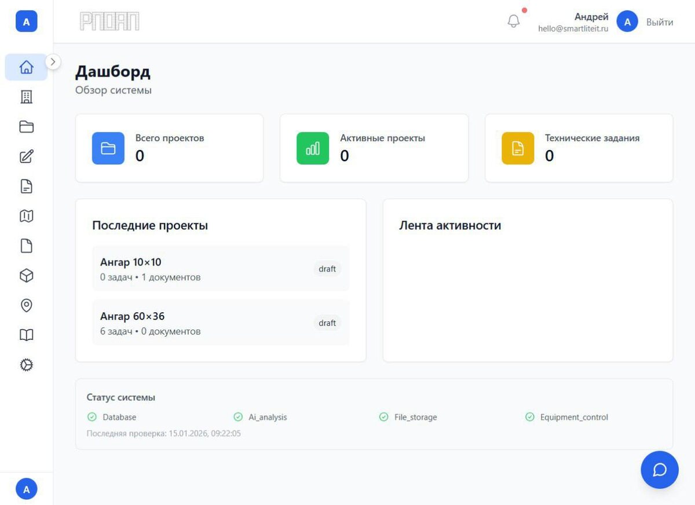This screenshot has height=505, width=695.
Task: Click the hello@smartliteit.ru email text
Action: (573, 28)
